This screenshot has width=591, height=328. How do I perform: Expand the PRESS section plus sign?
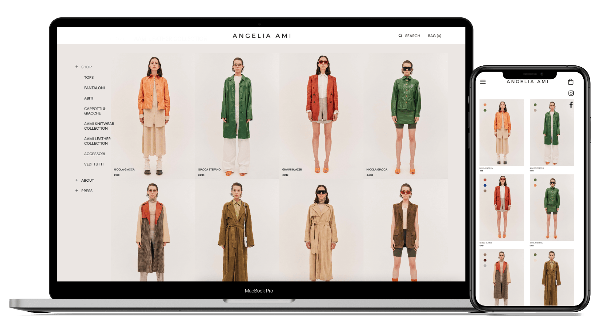tap(77, 191)
